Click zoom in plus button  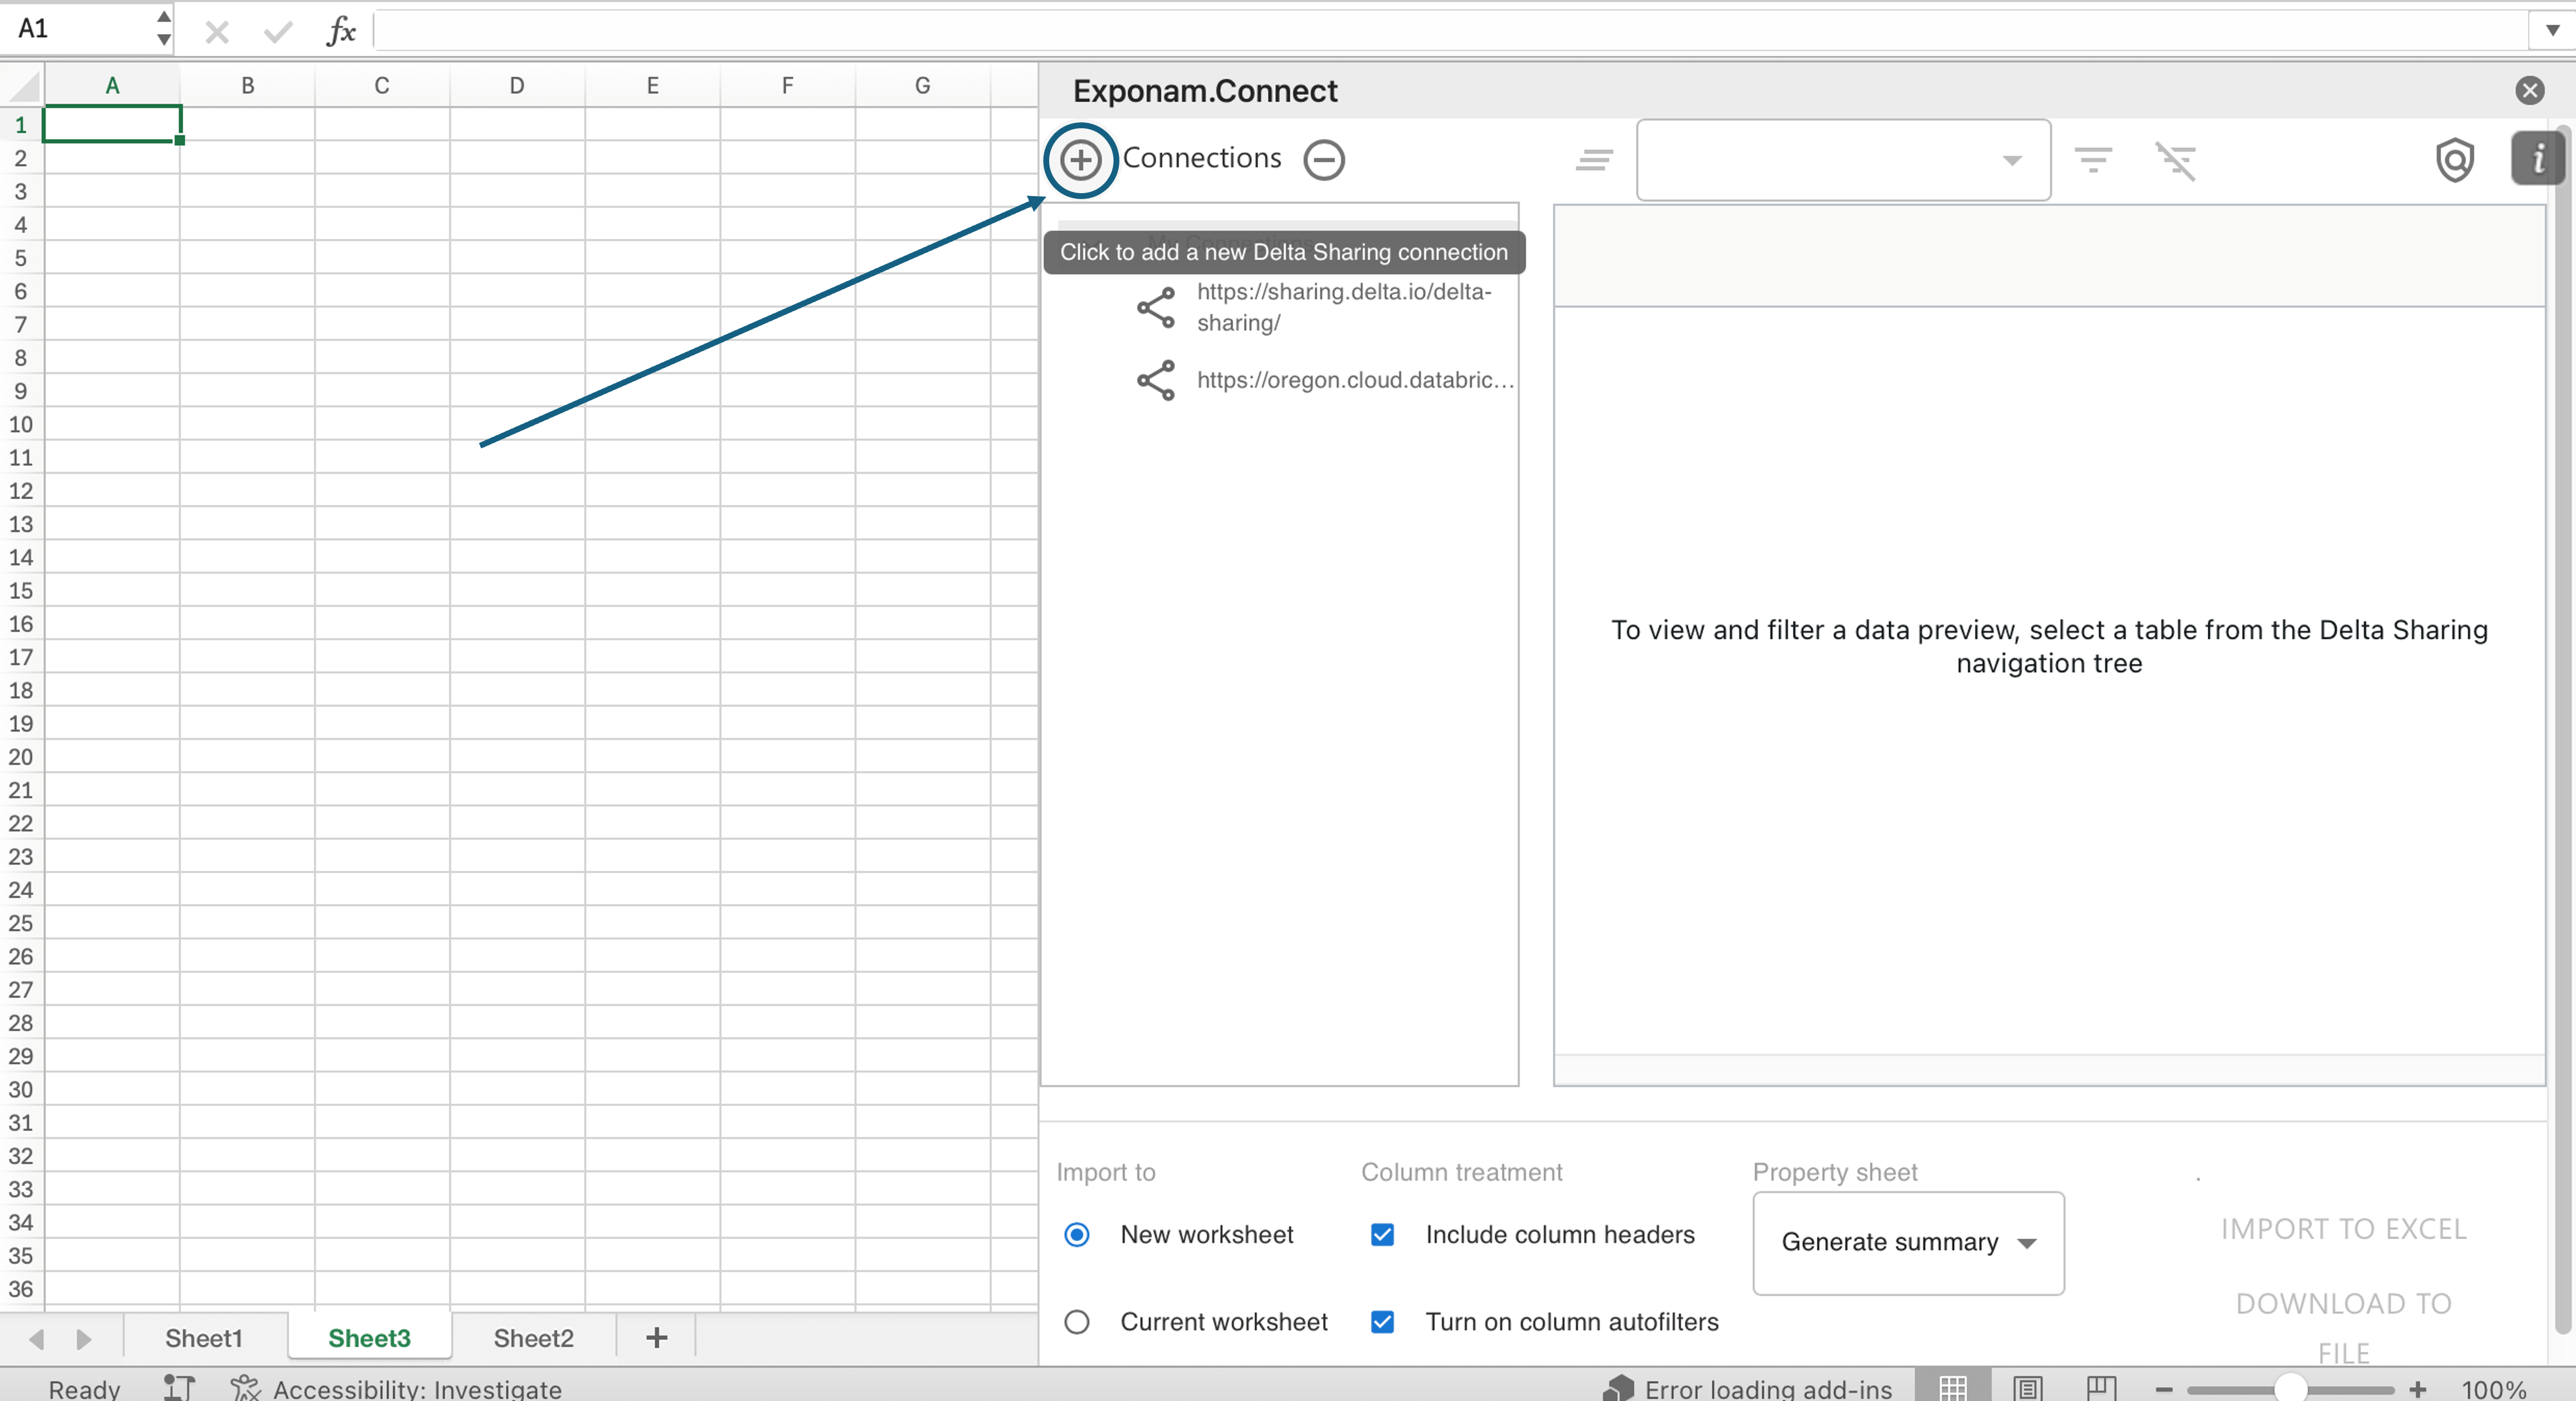point(2418,1389)
